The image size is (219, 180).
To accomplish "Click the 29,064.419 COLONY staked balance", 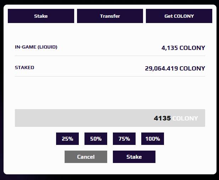I will [175, 68].
